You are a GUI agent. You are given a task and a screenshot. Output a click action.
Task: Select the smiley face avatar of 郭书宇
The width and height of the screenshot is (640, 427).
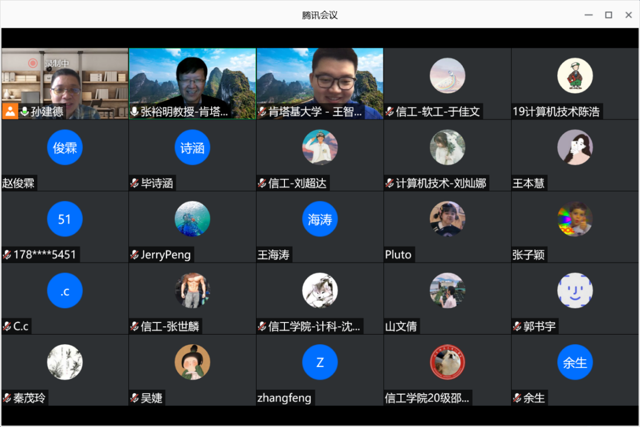click(x=575, y=291)
